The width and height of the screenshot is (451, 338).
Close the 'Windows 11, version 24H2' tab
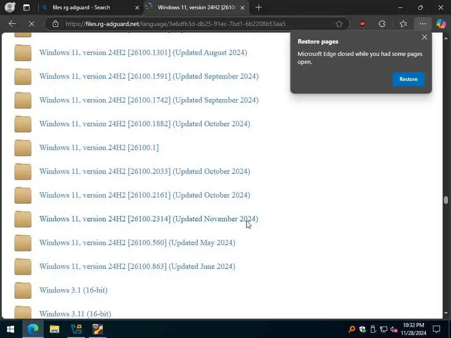243,8
